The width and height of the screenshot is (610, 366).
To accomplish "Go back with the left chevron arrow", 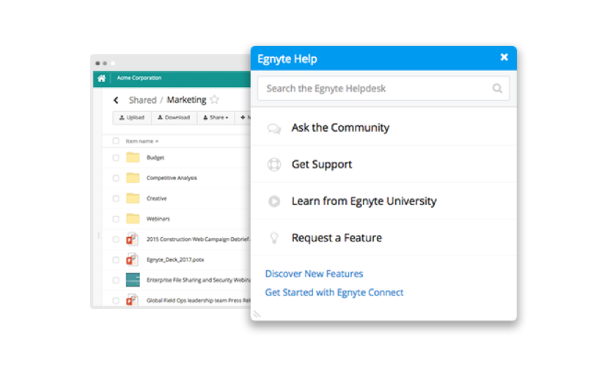I will [x=116, y=100].
